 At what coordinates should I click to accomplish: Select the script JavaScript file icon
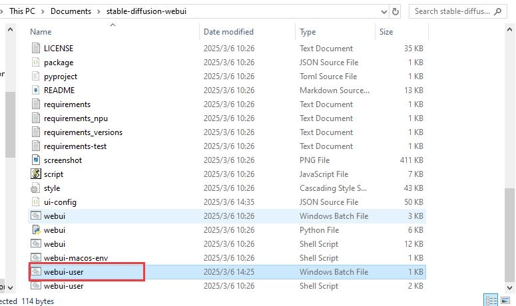[x=36, y=174]
